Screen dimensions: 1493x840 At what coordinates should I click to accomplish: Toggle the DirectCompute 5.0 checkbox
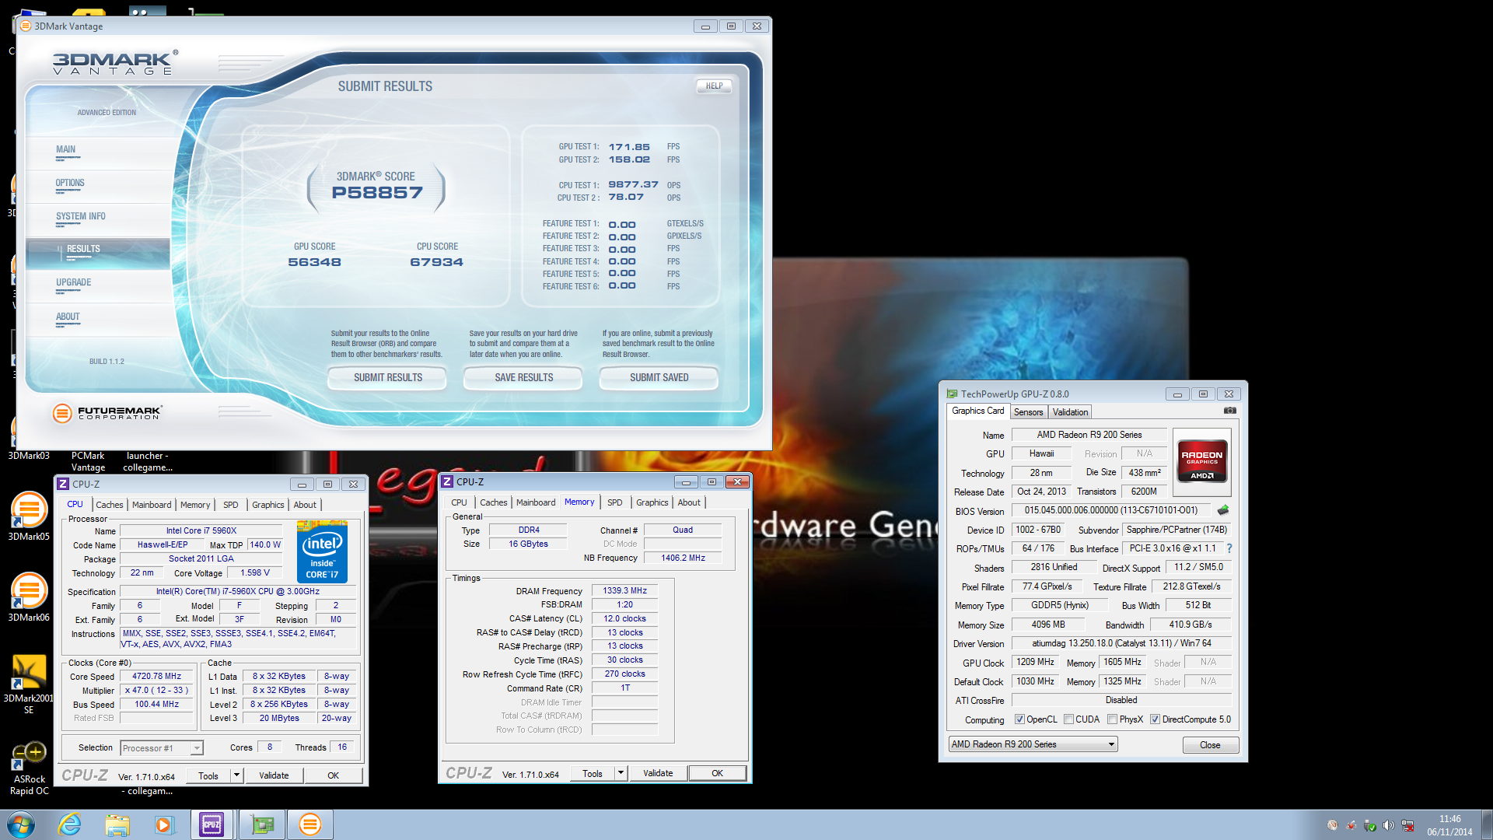[x=1155, y=719]
